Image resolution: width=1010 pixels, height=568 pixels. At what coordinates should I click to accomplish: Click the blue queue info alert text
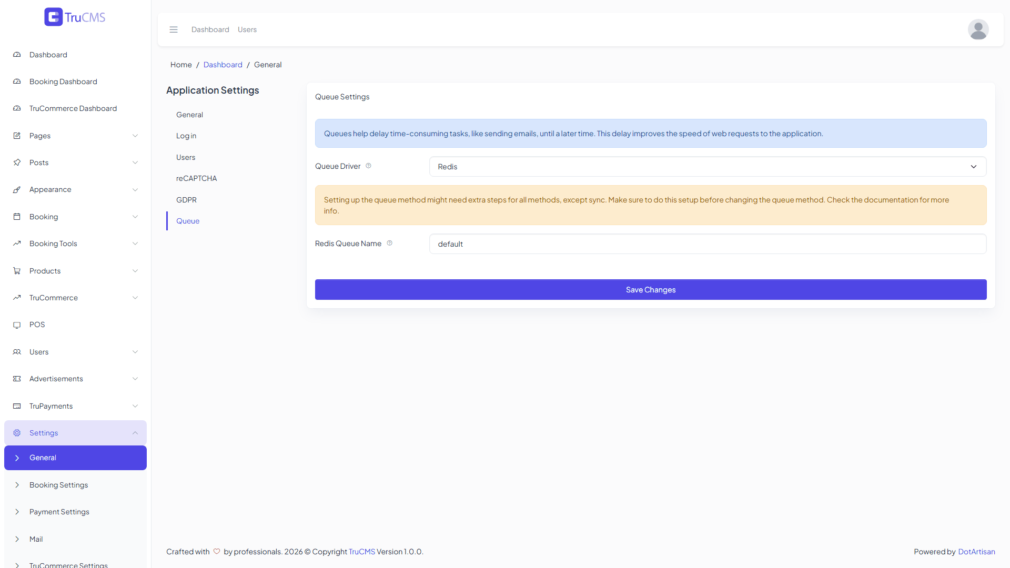pyautogui.click(x=573, y=134)
